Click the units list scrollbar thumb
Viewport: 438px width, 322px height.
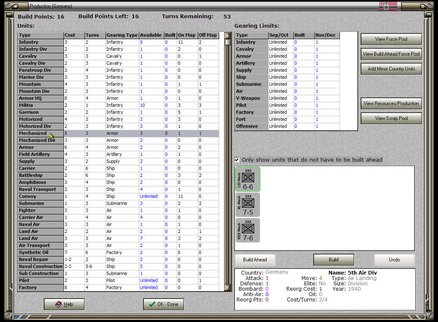point(228,42)
